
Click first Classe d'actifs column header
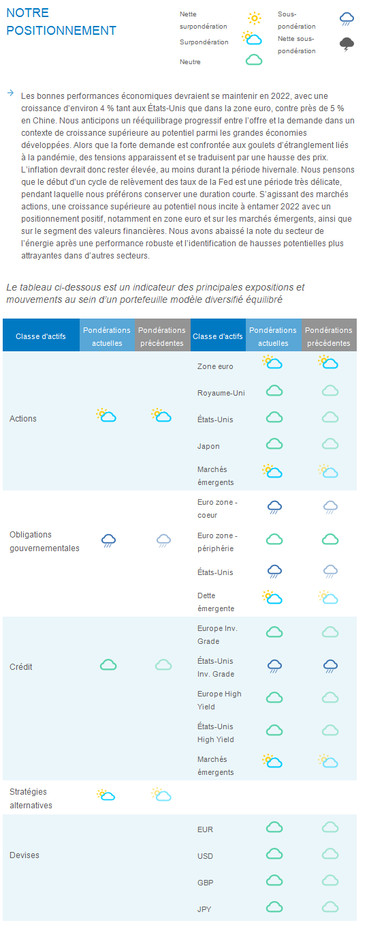point(41,336)
